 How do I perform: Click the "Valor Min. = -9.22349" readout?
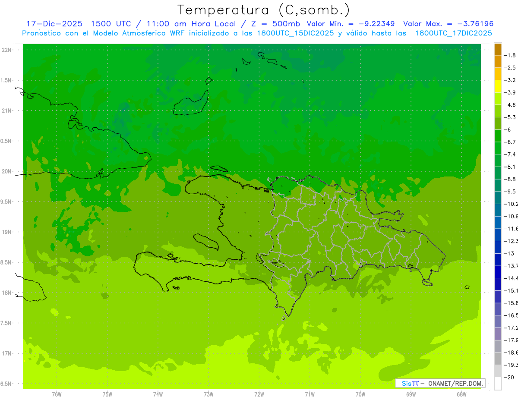tap(351, 24)
